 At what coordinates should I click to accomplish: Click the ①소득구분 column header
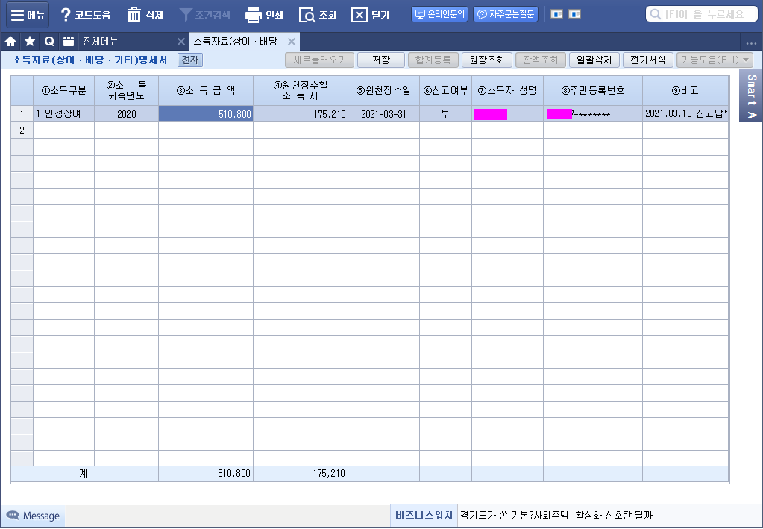coord(63,90)
